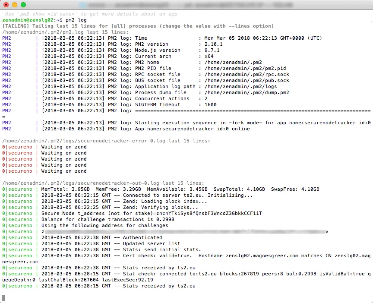
Task: Click the 'Application log path' label
Action: click(x=165, y=87)
